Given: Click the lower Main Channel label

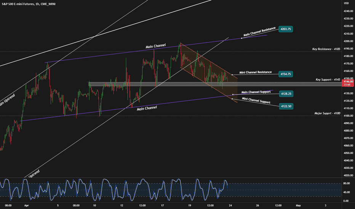Looking at the screenshot, I should pos(147,108).
